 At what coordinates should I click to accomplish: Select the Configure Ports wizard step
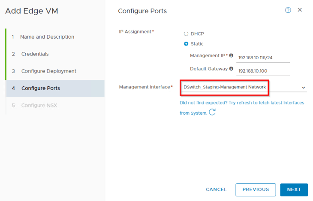(40, 88)
